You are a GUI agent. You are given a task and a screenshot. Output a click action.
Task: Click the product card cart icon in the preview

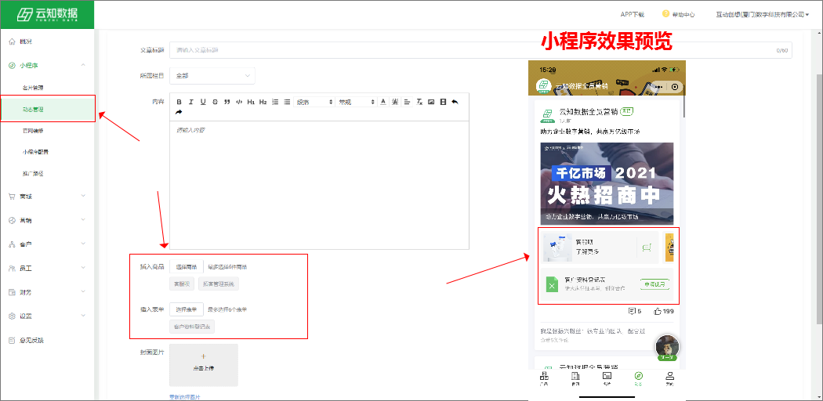pos(647,248)
